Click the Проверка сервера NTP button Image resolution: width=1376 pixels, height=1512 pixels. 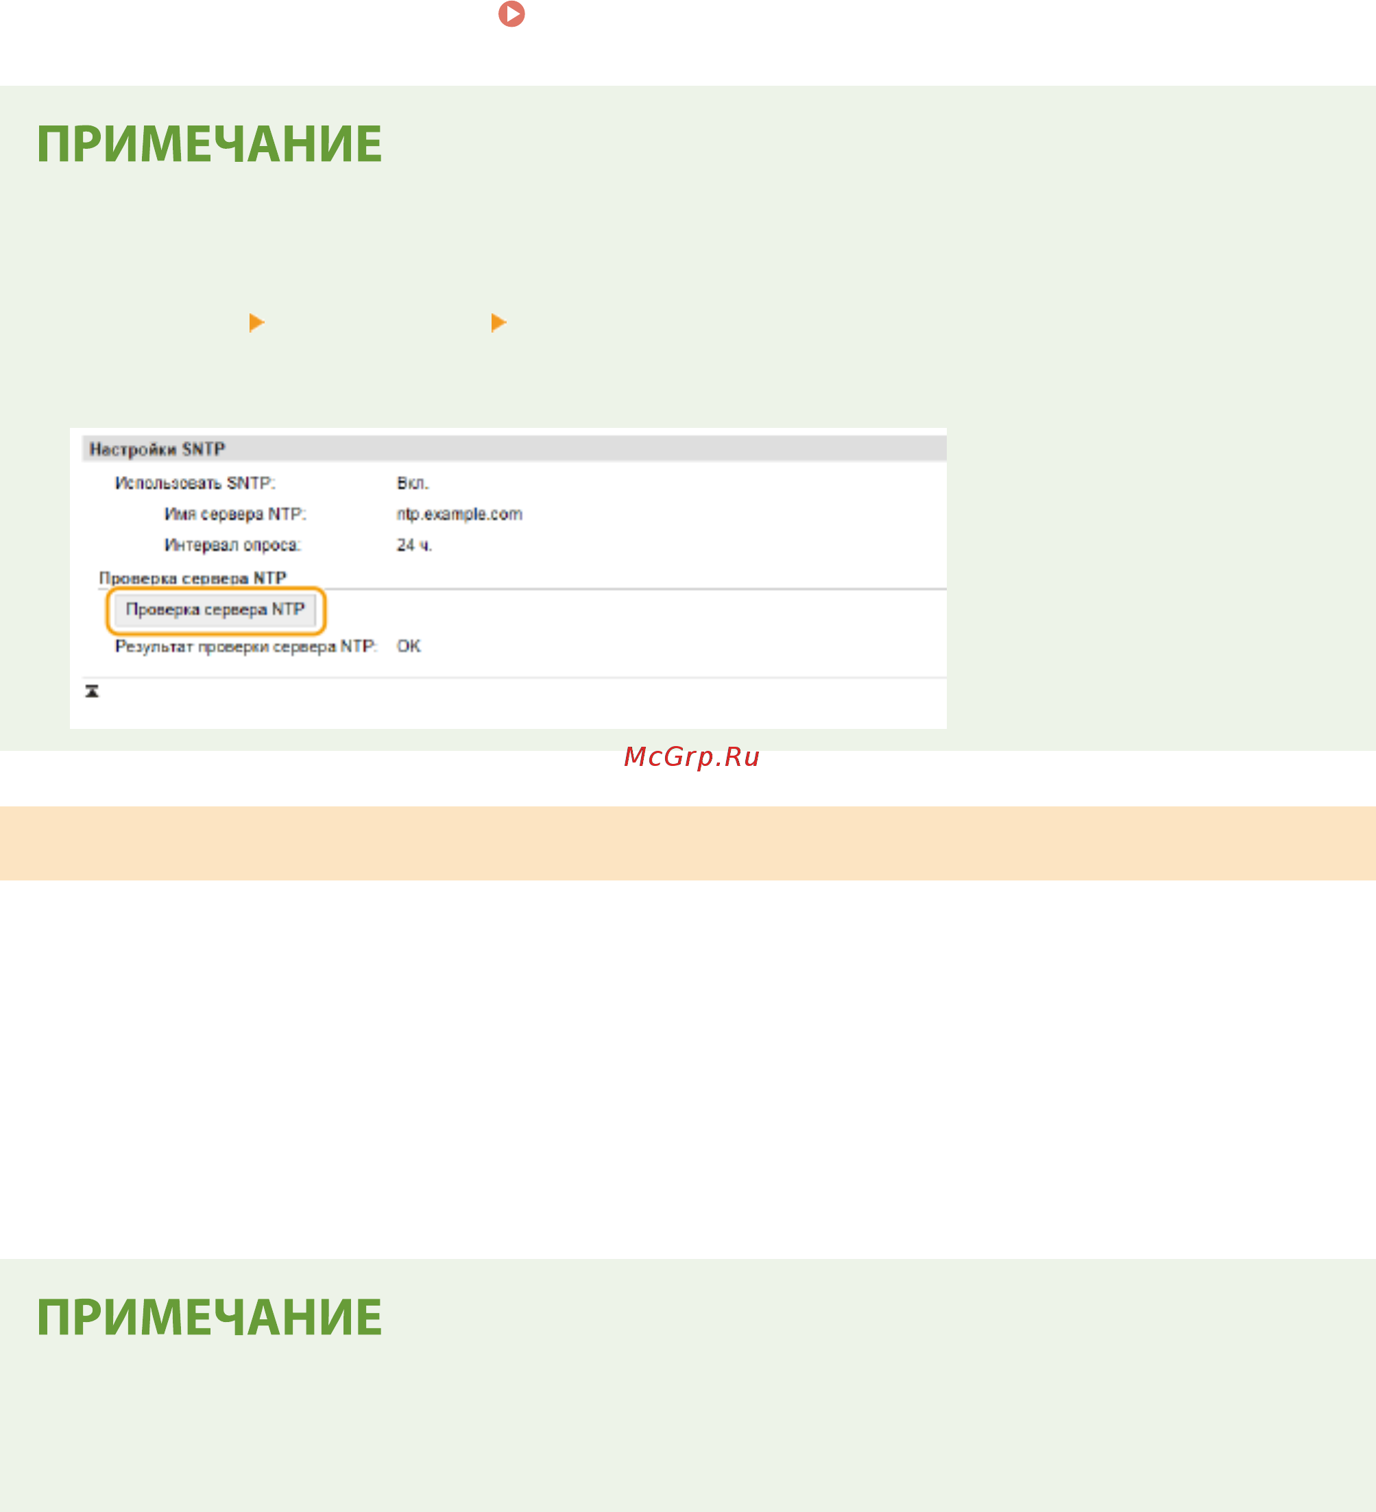click(215, 610)
